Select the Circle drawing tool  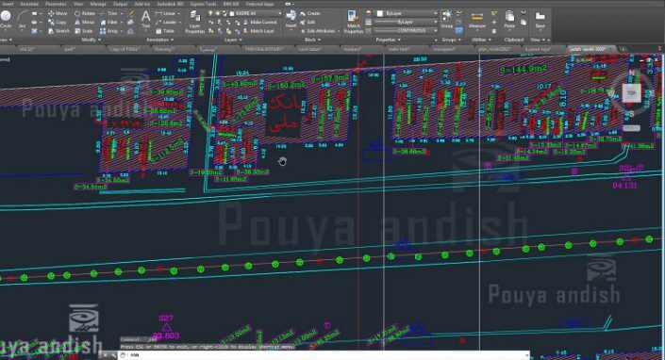(6, 19)
